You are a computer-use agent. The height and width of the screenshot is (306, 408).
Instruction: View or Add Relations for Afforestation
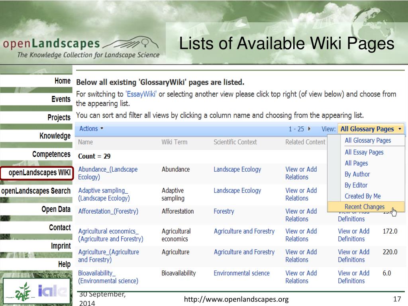tap(301, 215)
